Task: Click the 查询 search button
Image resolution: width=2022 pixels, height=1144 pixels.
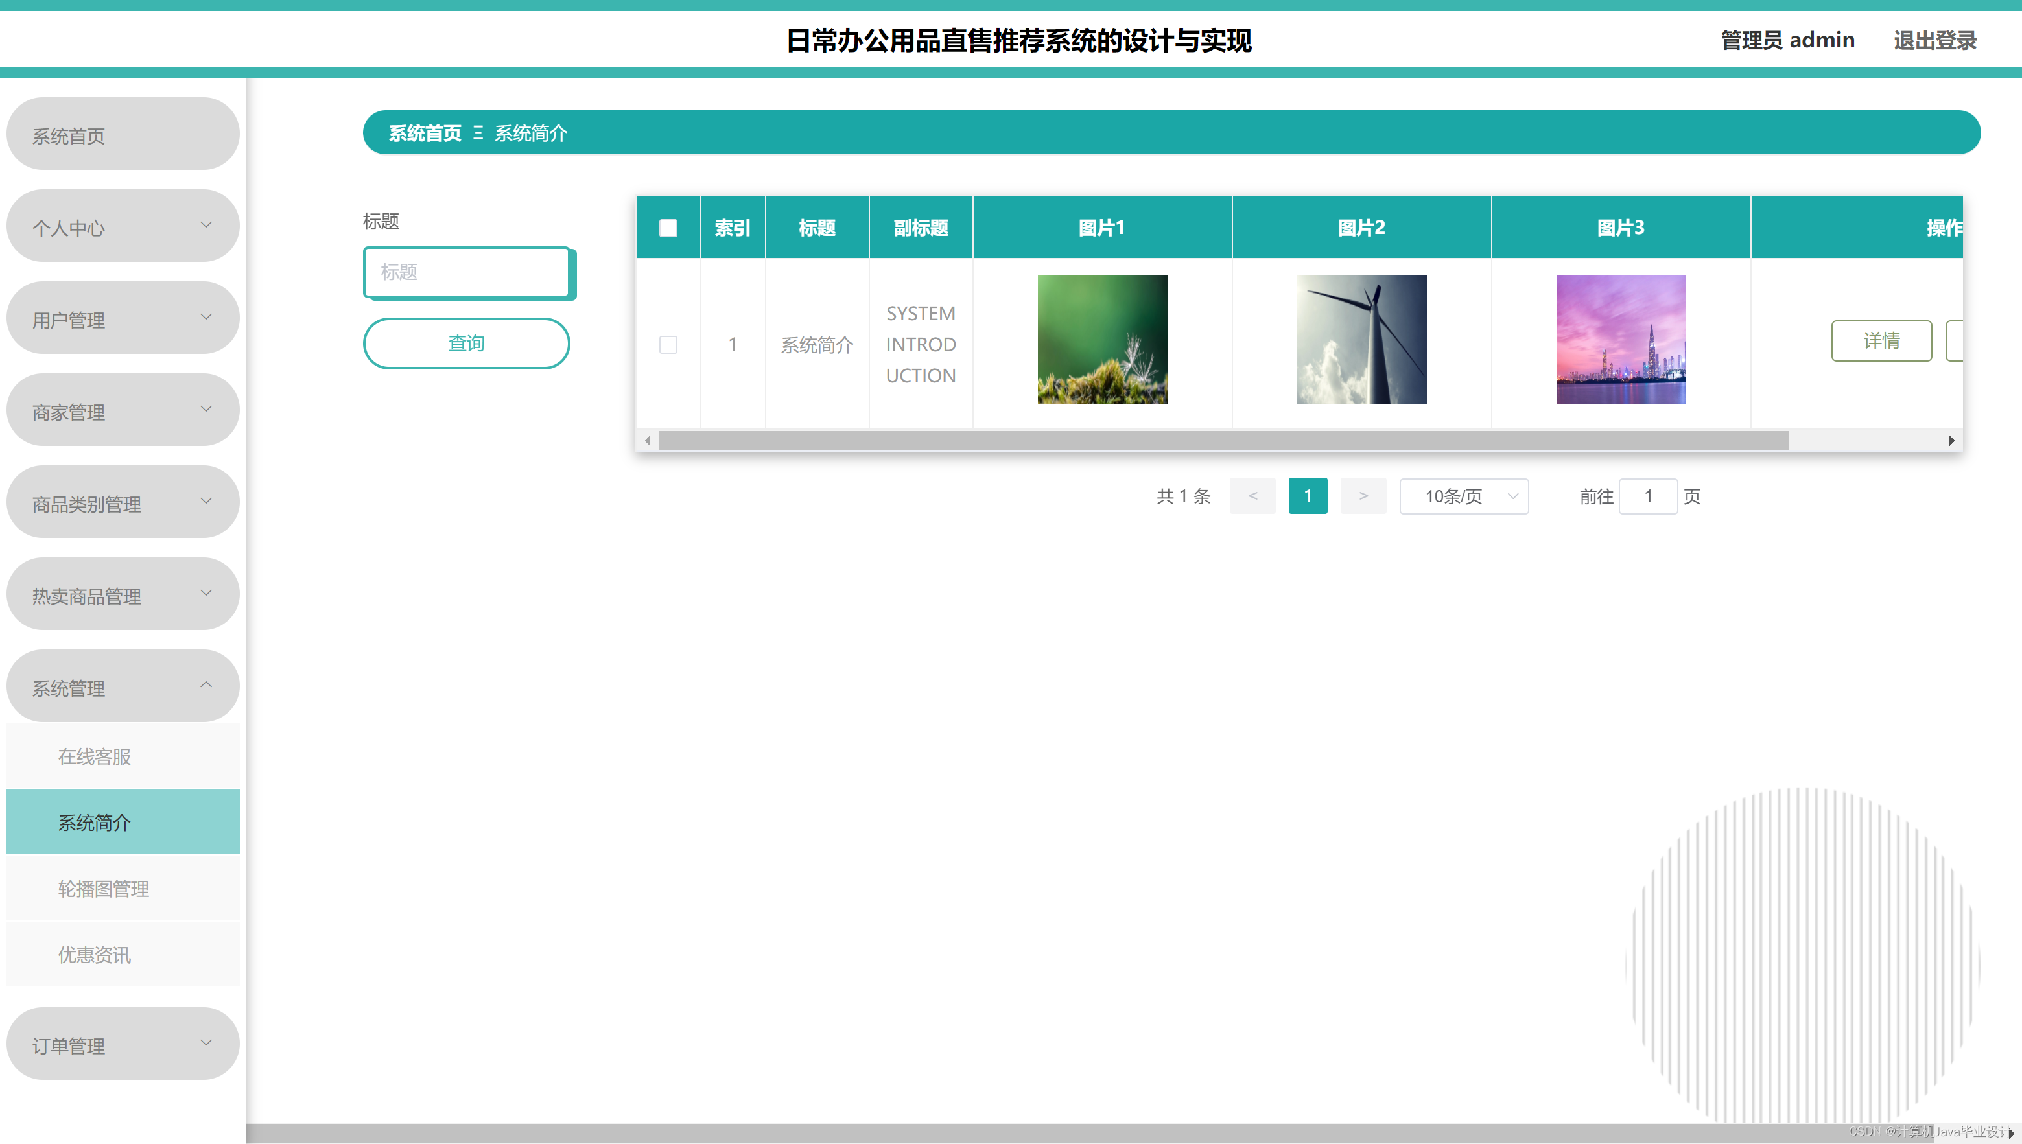Action: 466,344
